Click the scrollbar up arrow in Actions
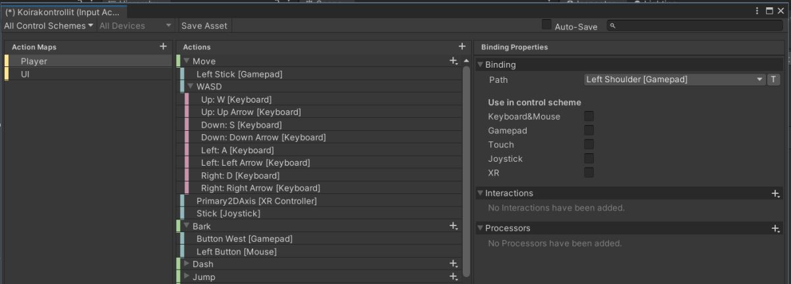791x284 pixels. (x=467, y=60)
